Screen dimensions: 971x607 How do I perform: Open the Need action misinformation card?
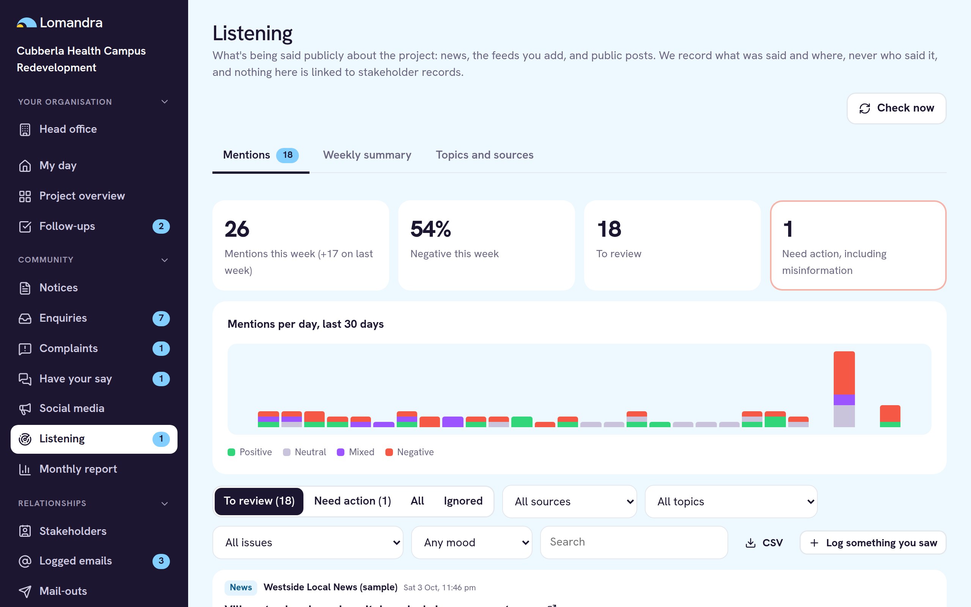coord(858,245)
